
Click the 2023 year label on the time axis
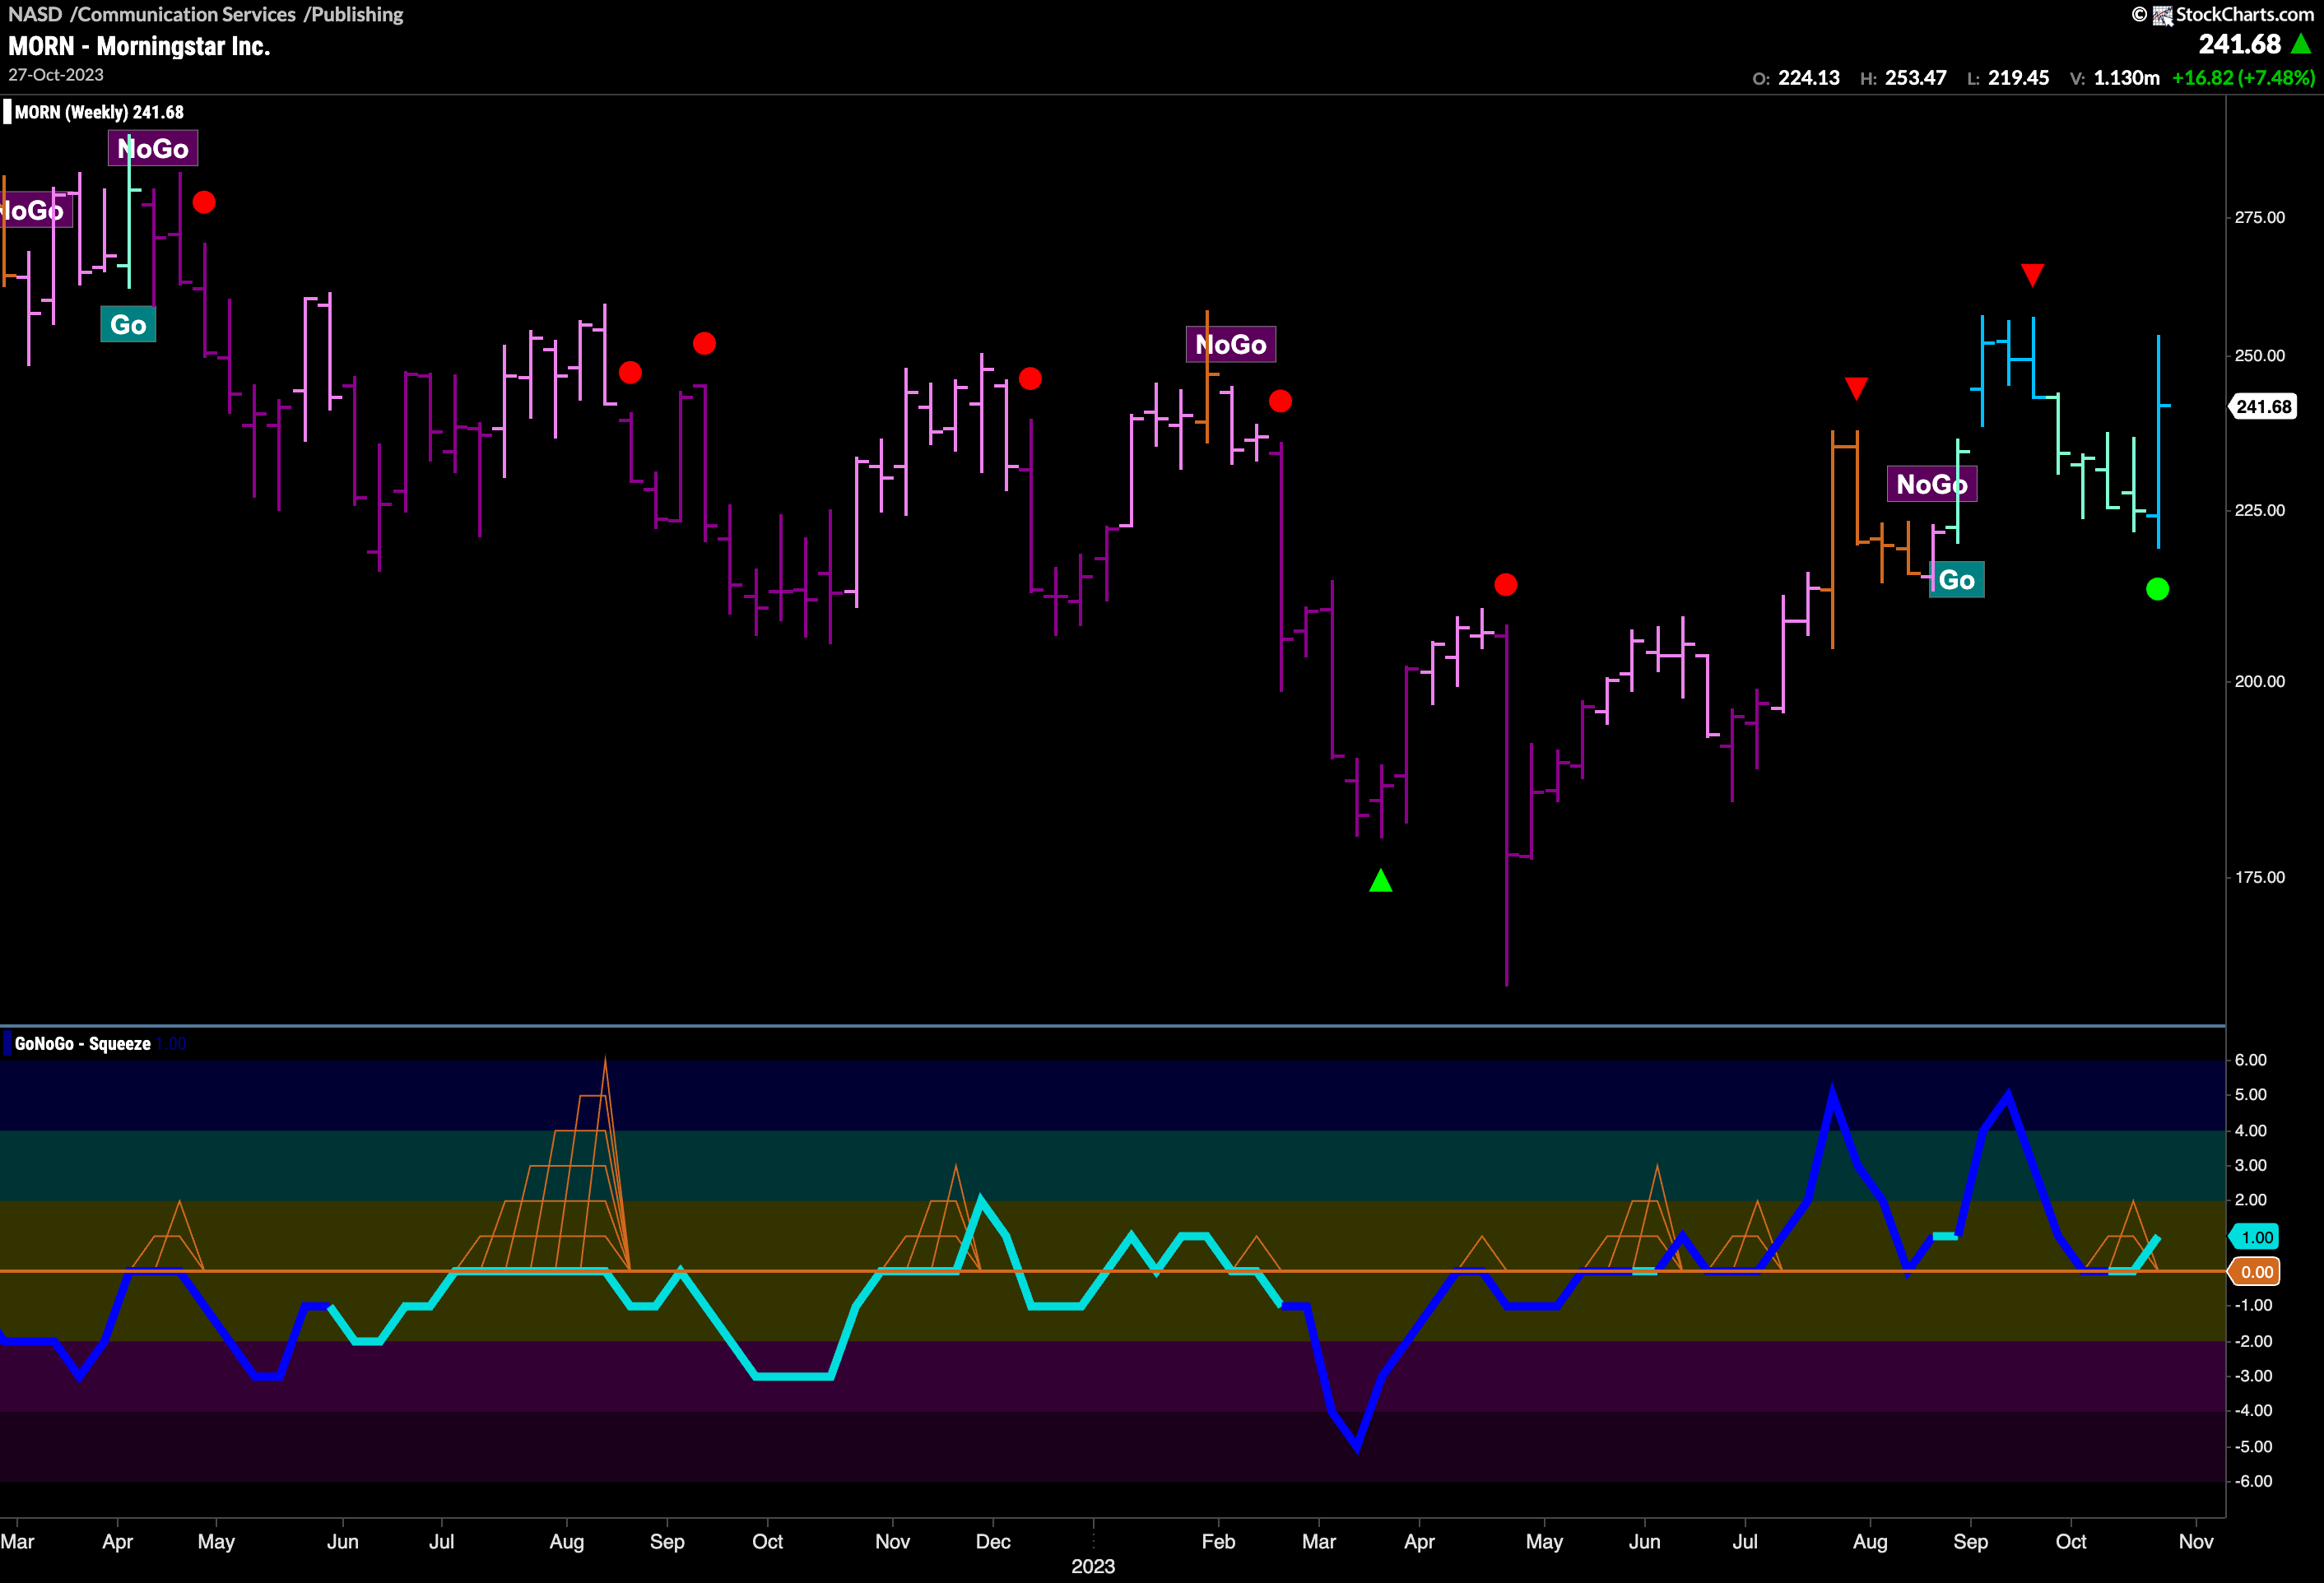click(x=1093, y=1566)
